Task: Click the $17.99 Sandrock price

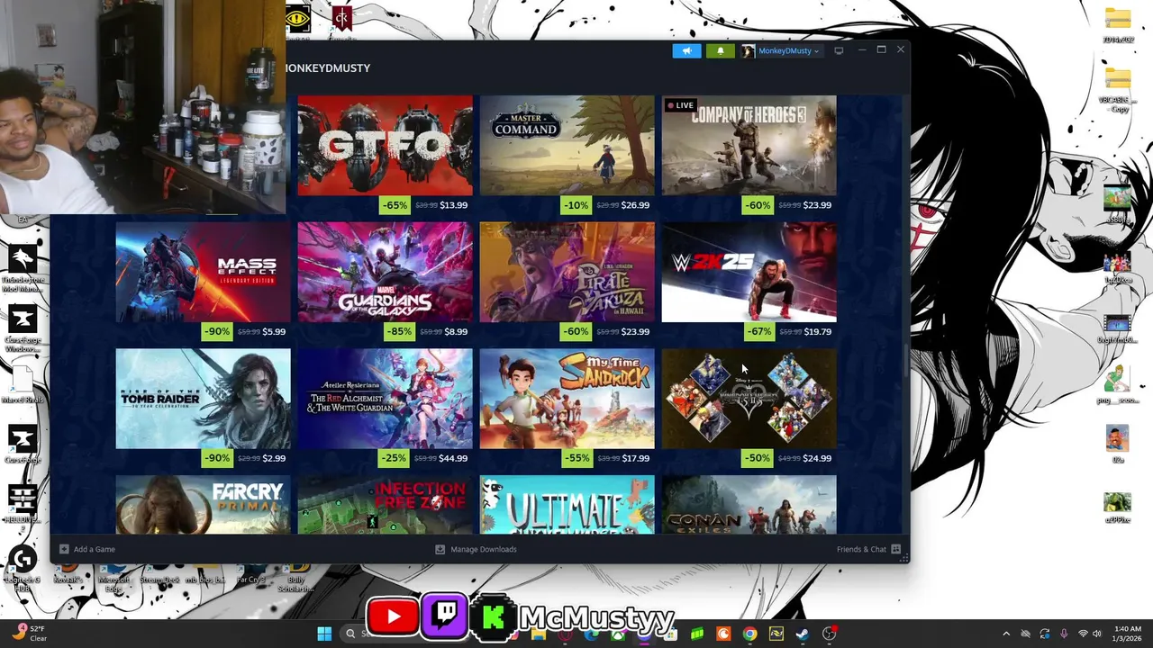Action: tap(635, 459)
